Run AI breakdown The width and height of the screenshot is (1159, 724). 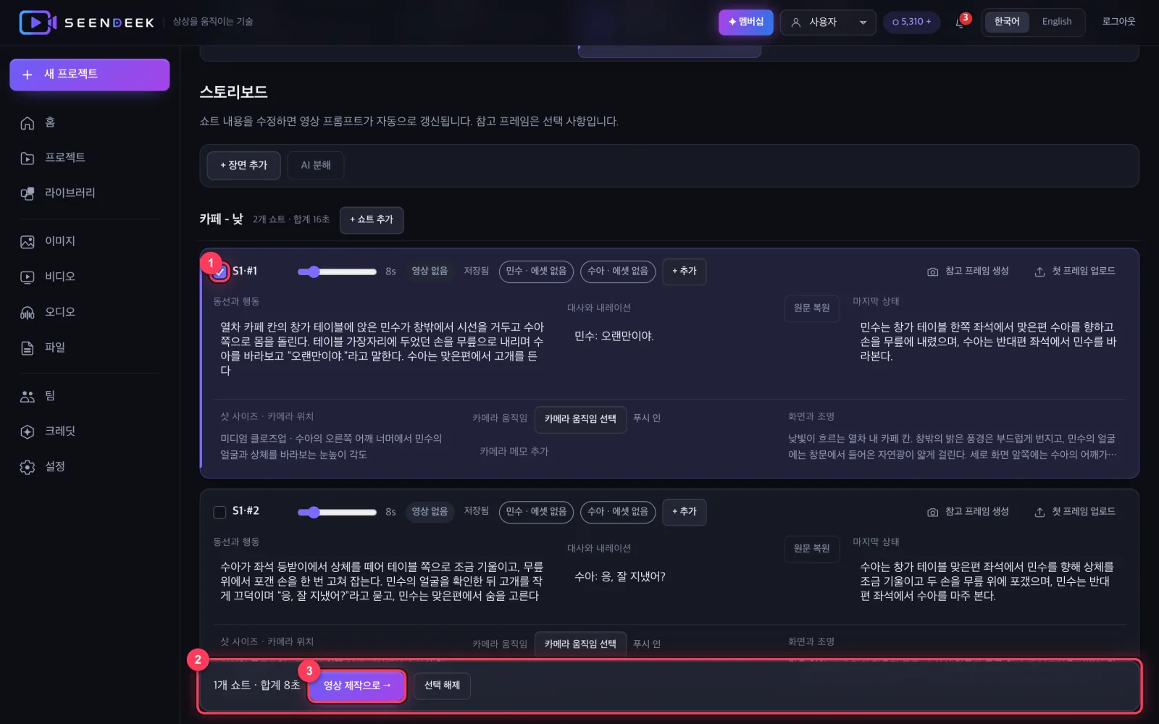[316, 166]
